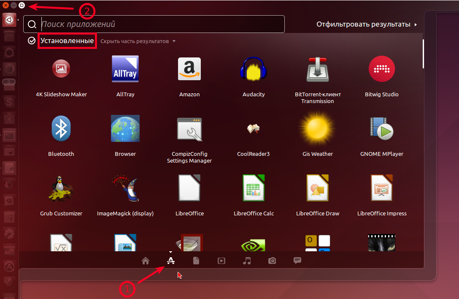Launch Bitwig Studio

coord(382,69)
